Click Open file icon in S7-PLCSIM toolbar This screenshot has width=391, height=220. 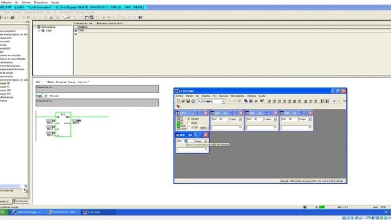coord(183,101)
